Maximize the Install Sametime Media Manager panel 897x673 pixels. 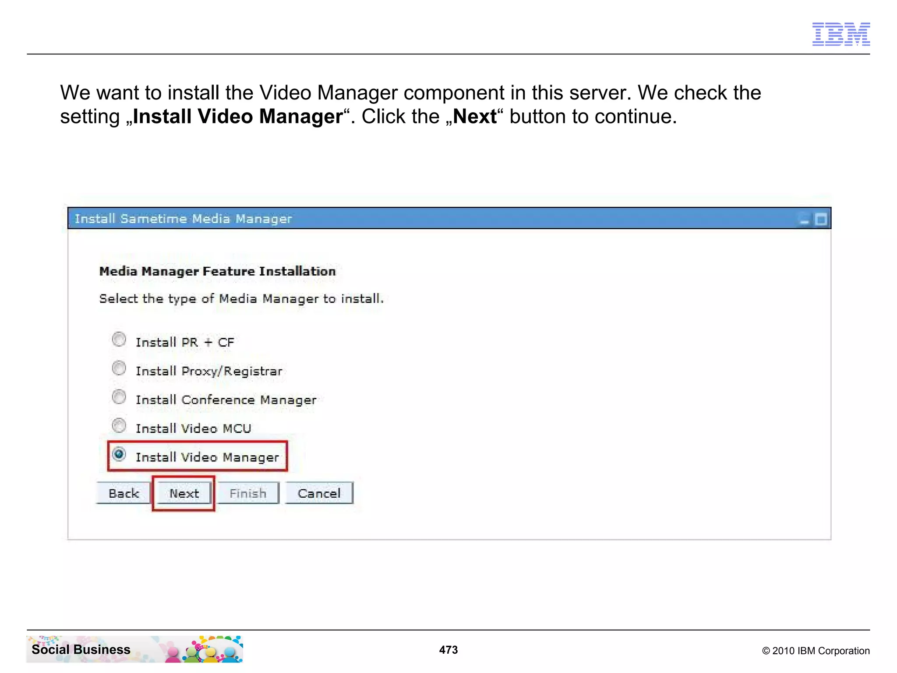coord(821,219)
